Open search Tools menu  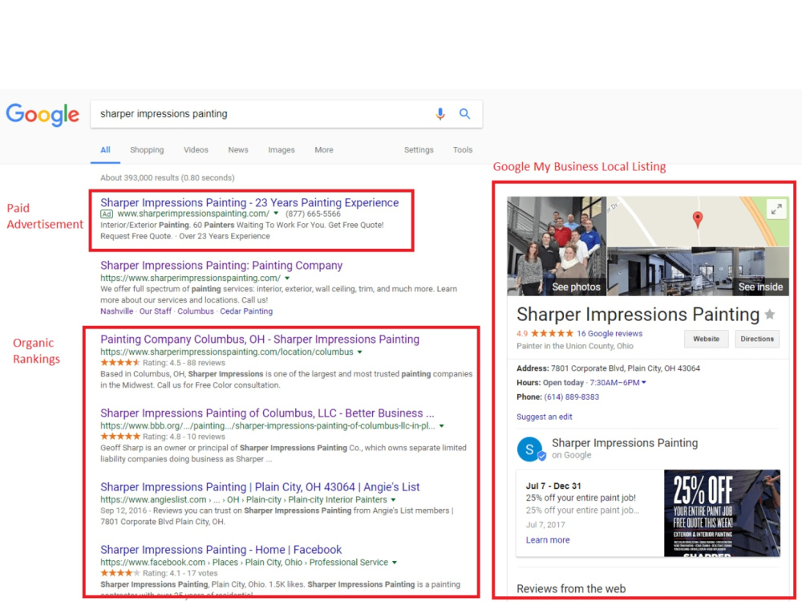click(463, 150)
